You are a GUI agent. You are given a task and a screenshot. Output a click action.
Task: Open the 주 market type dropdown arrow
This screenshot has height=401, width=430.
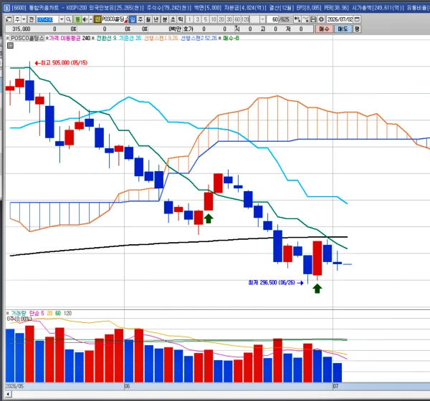point(24,19)
